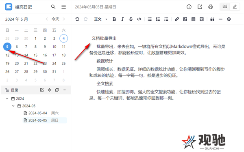Click the 2024年05月05日 星期日 date title
This screenshot has width=244, height=152.
click(96, 7)
